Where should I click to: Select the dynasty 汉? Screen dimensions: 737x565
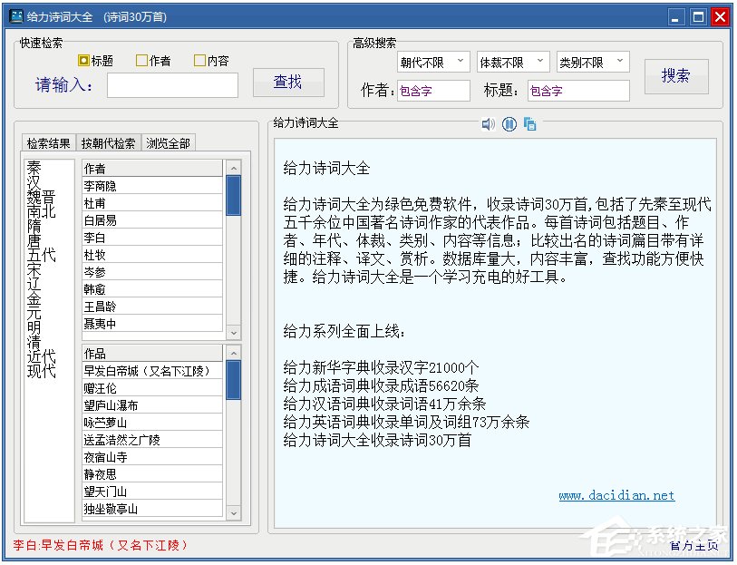click(34, 182)
